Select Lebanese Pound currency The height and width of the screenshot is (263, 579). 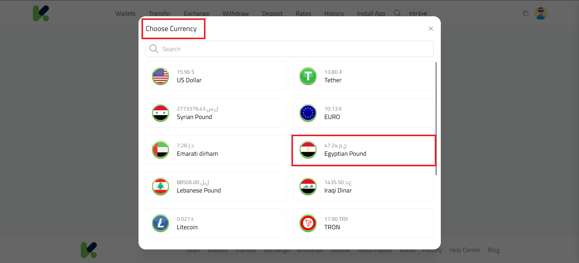point(216,186)
